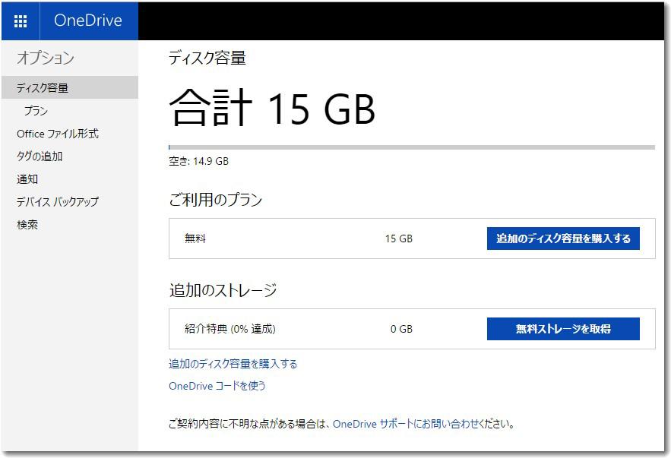Click the 空き: 14.9 GB text
671x458 pixels.
click(x=198, y=161)
